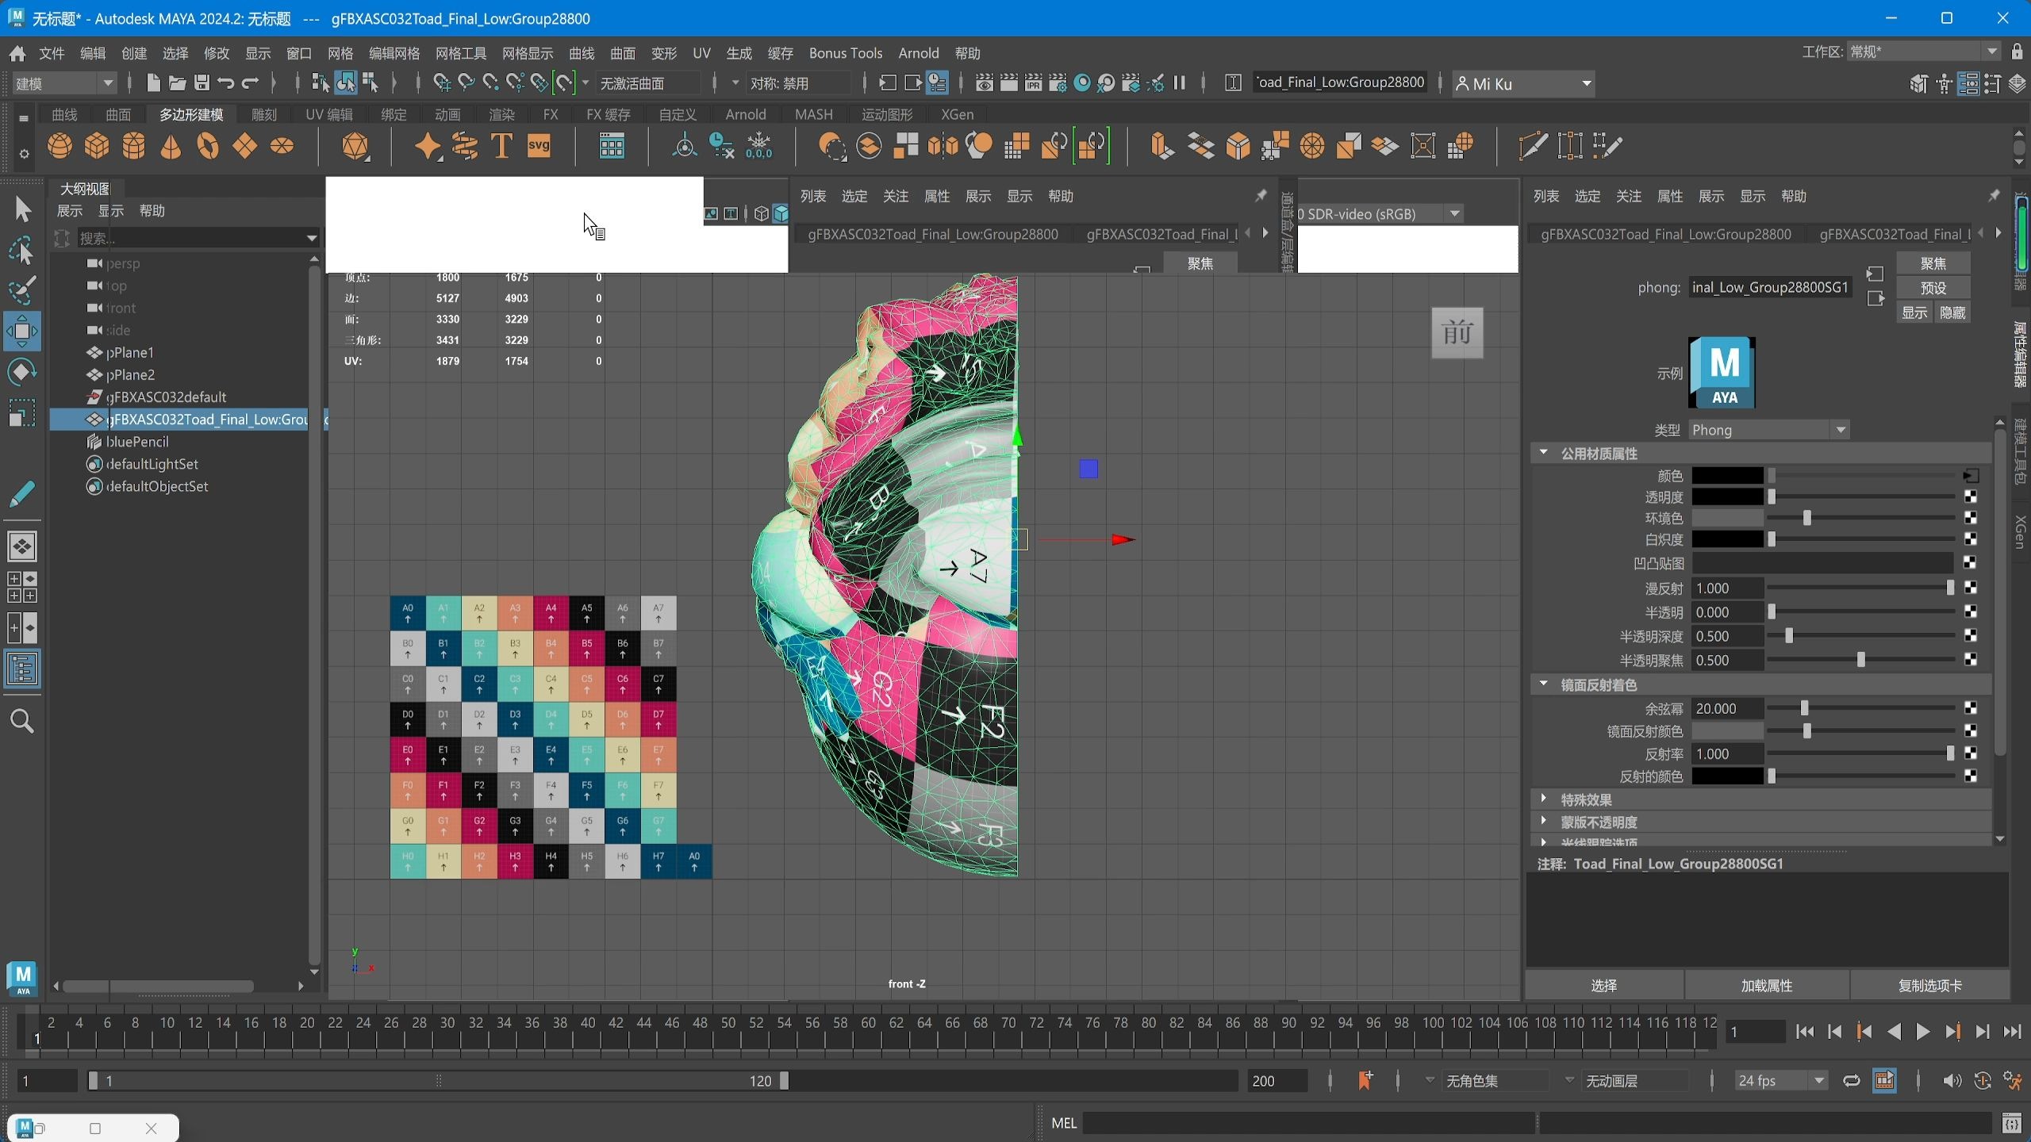Select the Move tool in the toolbox
Screen dimensions: 2031x1142
[x=21, y=331]
